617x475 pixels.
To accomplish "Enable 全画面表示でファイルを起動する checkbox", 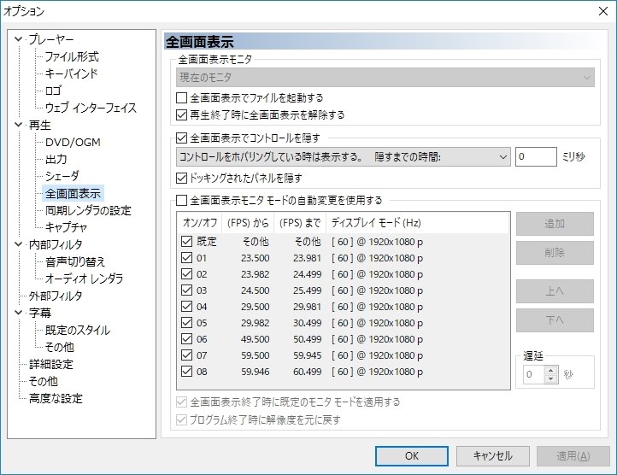I will click(181, 97).
